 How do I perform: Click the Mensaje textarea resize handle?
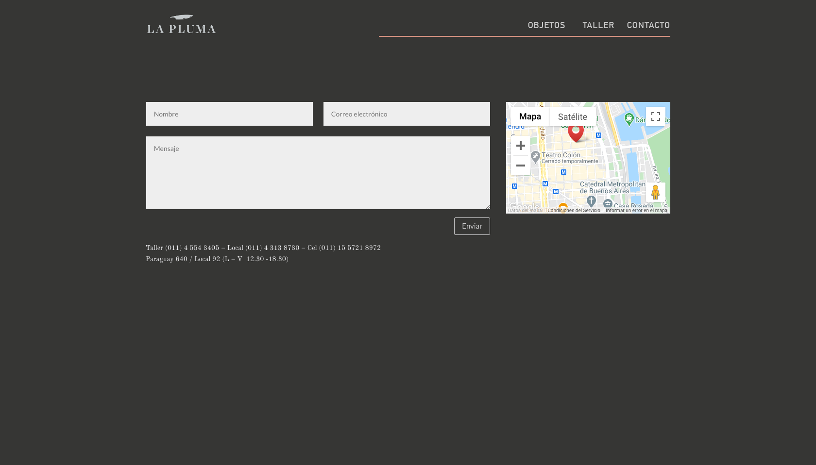click(487, 206)
